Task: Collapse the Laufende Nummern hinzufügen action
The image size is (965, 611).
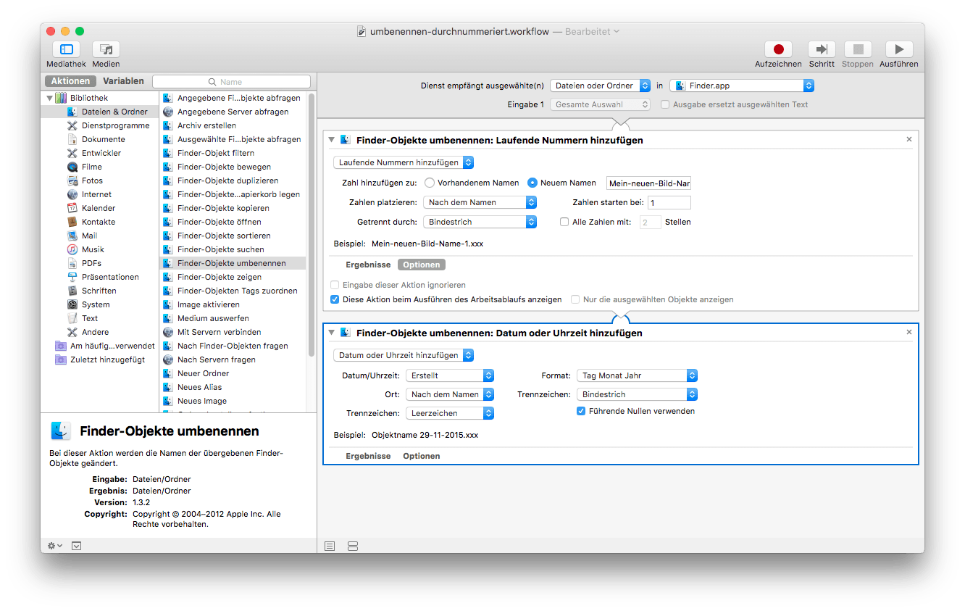Action: click(331, 140)
